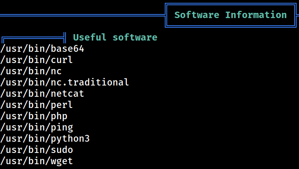Click the /usr/bin/sudo entry

click(37, 150)
